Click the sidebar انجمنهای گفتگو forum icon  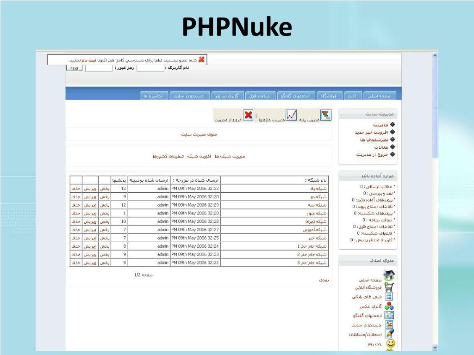(389, 315)
